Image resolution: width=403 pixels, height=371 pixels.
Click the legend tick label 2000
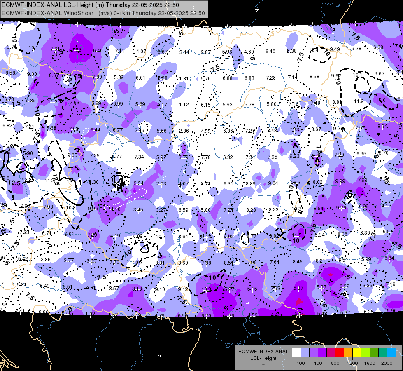(387, 363)
